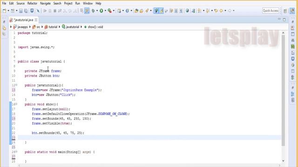The width and height of the screenshot is (298, 167).
Task: Click the Open Task folder icon
Action: pos(142,11)
